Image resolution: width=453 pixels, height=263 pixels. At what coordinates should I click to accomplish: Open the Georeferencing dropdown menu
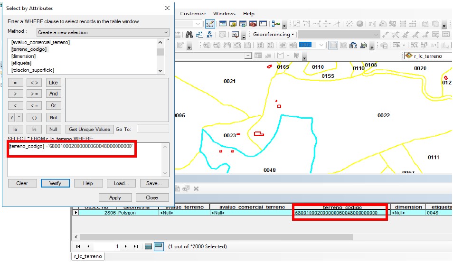click(x=274, y=35)
